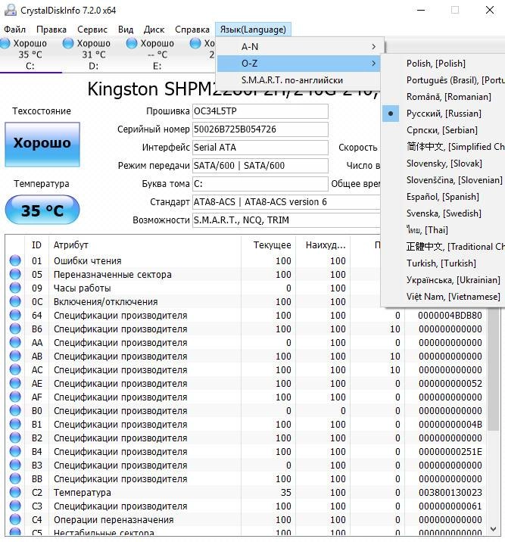Open the Справка menu
Image resolution: width=505 pixels, height=542 pixels.
192,30
